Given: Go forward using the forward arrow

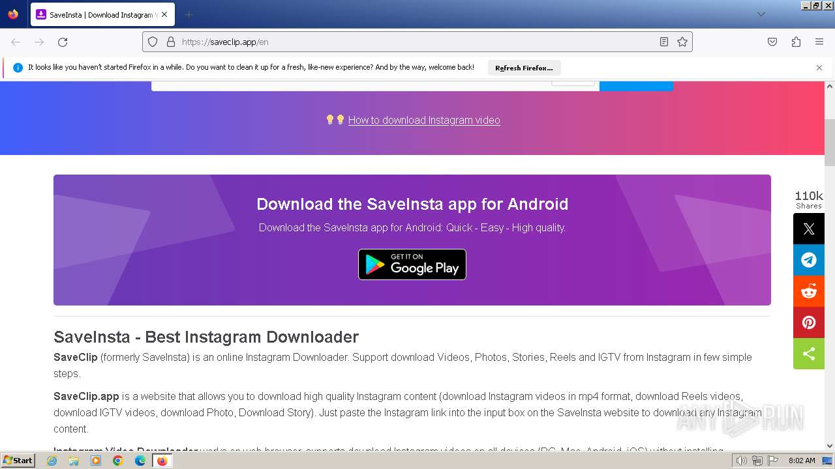Looking at the screenshot, I should (x=39, y=42).
